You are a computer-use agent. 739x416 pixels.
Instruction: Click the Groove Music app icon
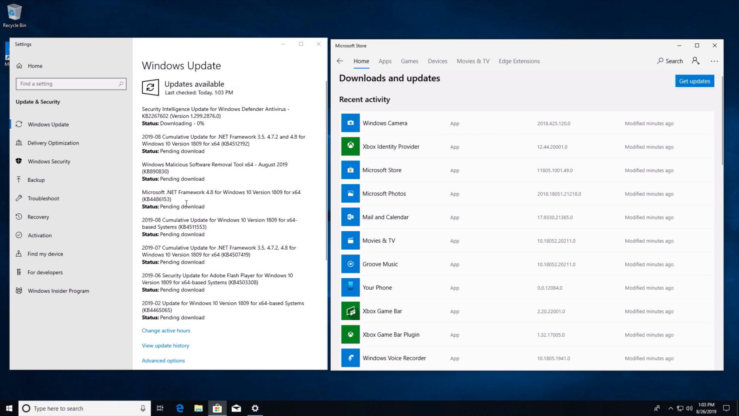pos(350,264)
